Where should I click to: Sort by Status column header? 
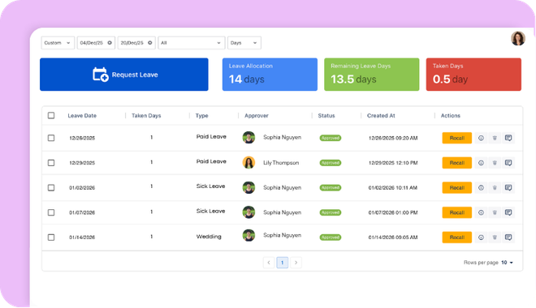pyautogui.click(x=326, y=116)
